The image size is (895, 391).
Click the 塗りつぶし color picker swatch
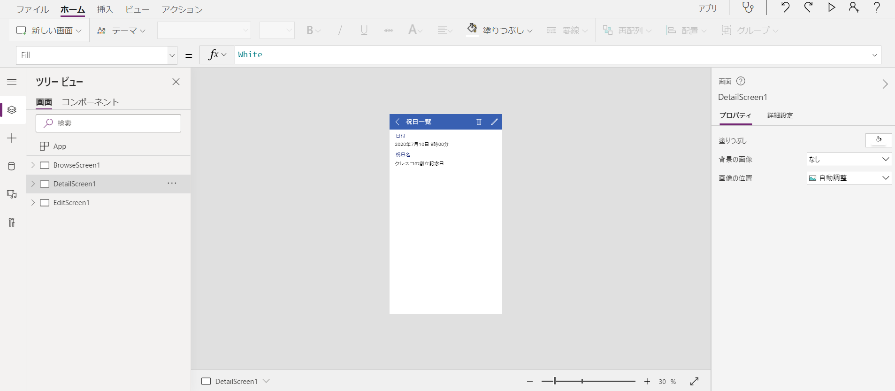pos(879,140)
